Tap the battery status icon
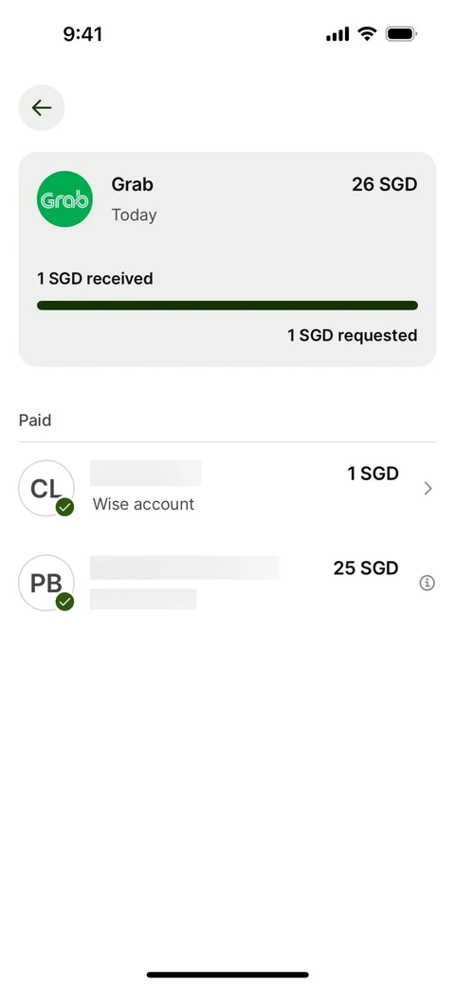 coord(401,34)
